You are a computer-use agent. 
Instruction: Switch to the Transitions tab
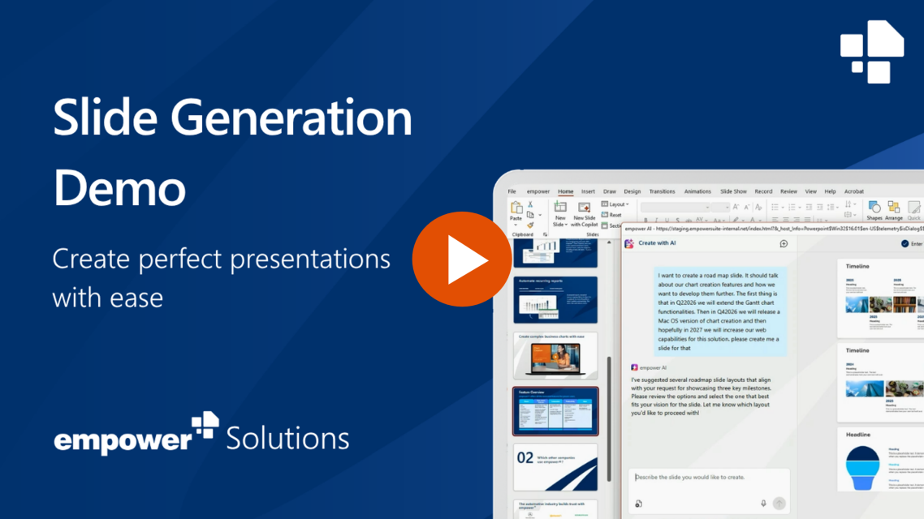tap(662, 191)
